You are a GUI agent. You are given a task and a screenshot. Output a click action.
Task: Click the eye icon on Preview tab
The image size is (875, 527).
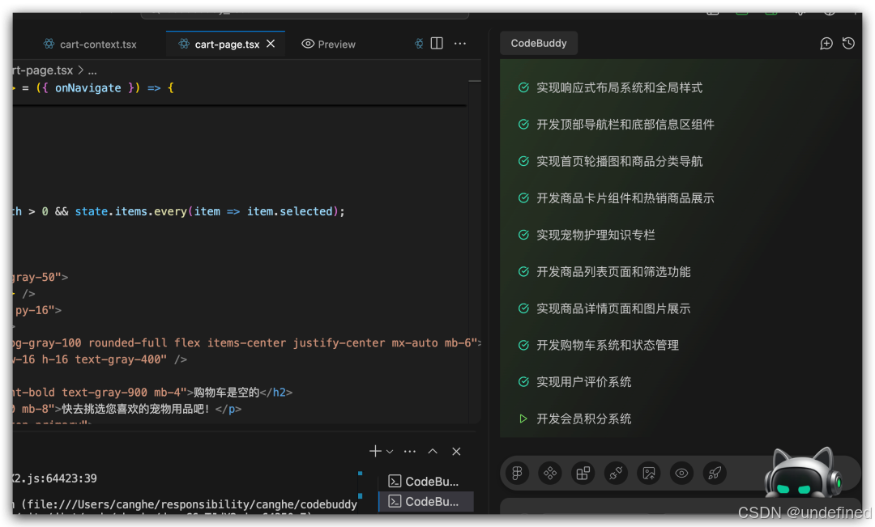point(308,44)
